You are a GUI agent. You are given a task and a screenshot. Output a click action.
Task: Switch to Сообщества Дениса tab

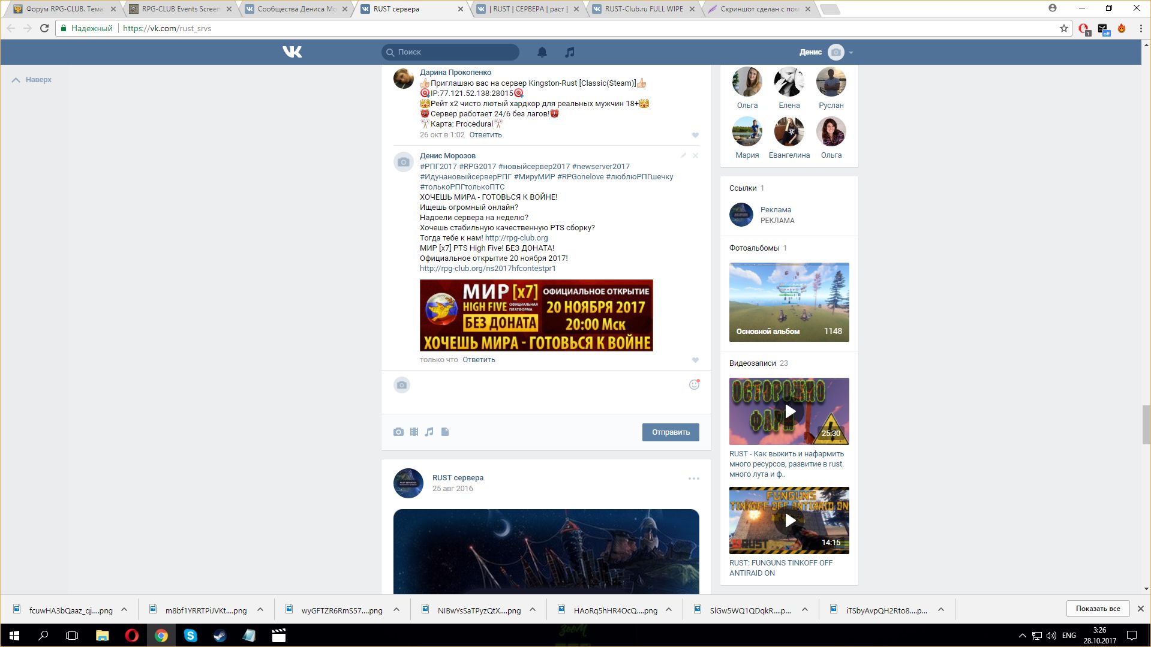coord(296,9)
